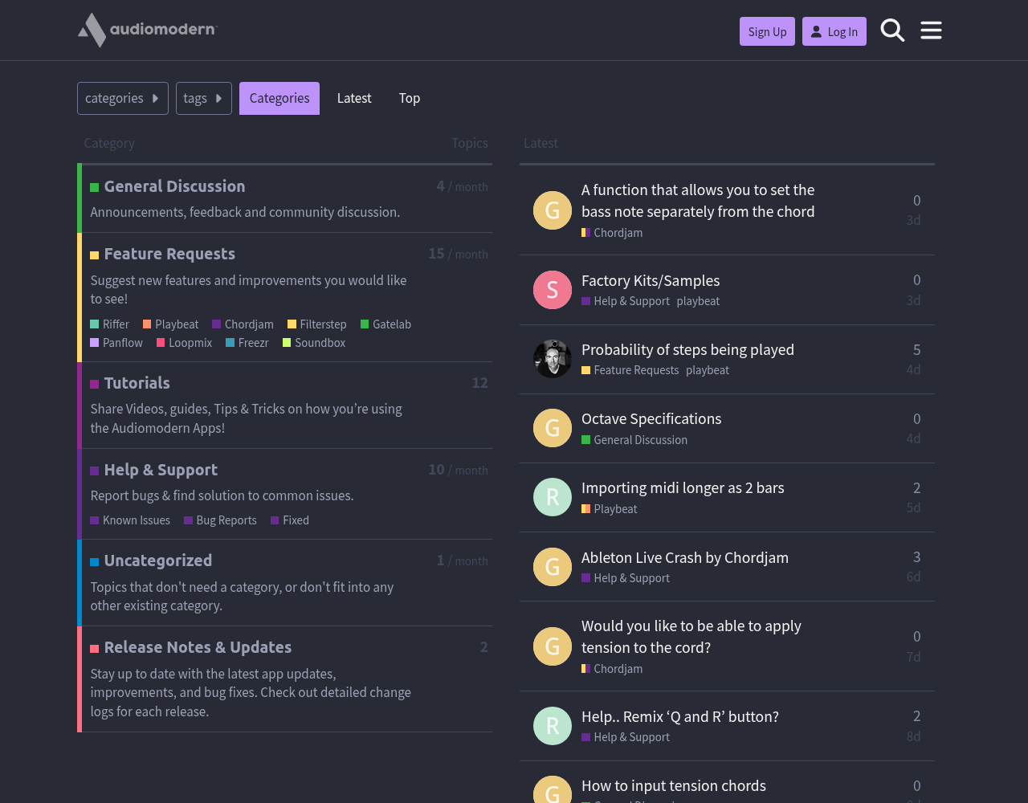Click playbeat tag on Factory Kits/Samples topic

click(x=699, y=301)
